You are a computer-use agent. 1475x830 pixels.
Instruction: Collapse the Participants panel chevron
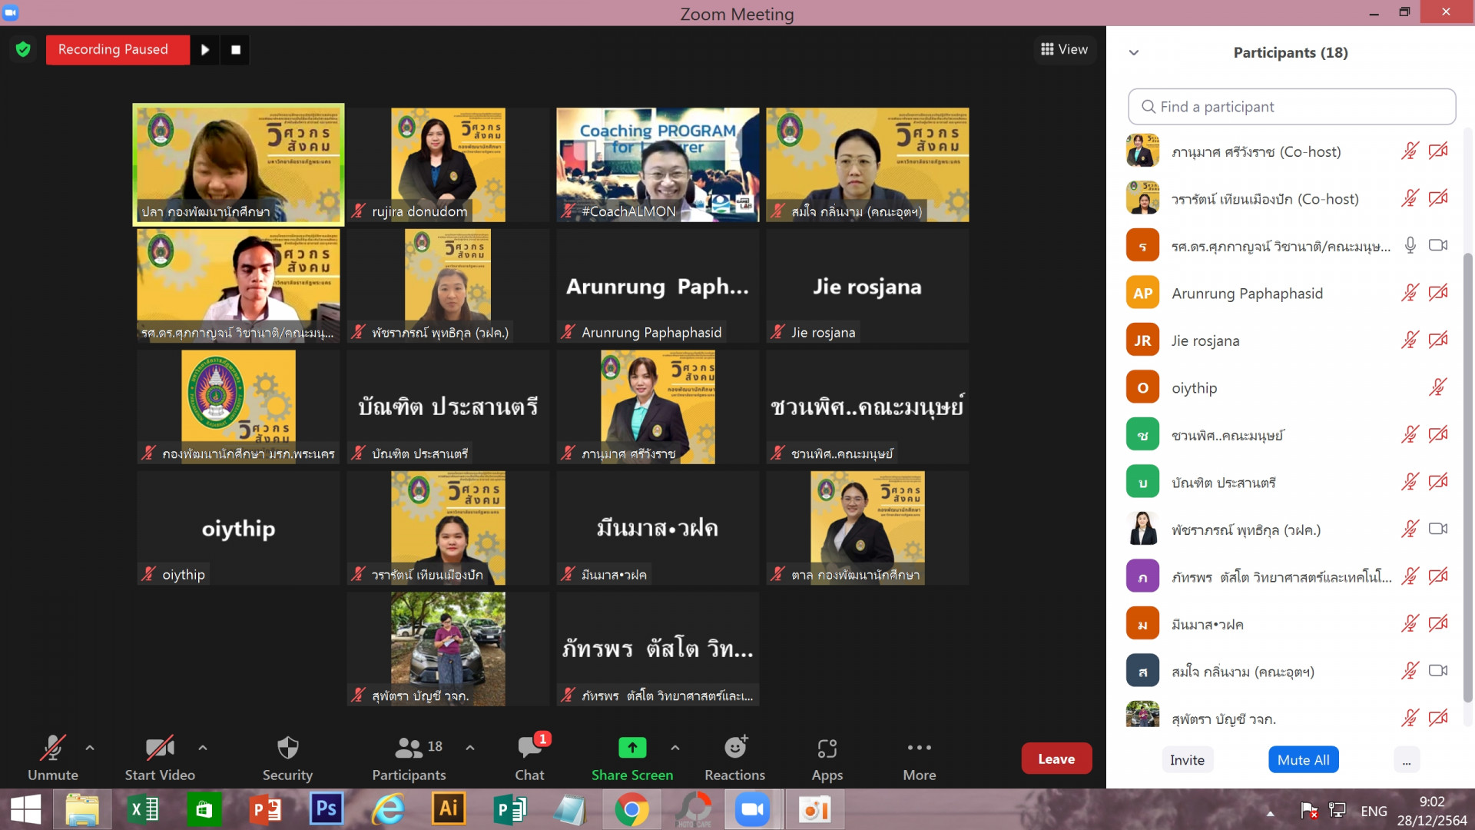coord(1134,53)
